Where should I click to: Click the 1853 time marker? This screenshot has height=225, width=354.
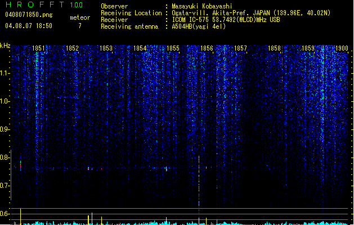coord(106,48)
